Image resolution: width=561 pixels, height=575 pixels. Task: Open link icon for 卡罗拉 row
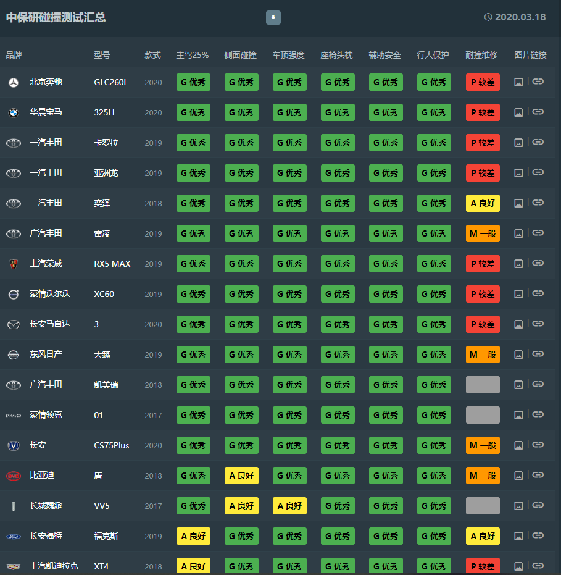pyautogui.click(x=538, y=142)
